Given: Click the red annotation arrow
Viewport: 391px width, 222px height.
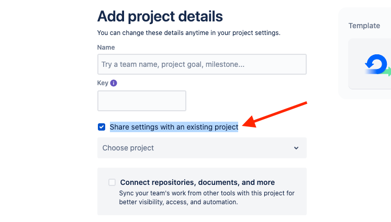Looking at the screenshot, I should [276, 114].
